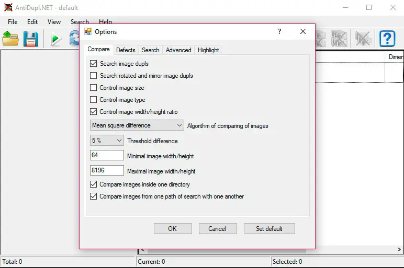Image resolution: width=404 pixels, height=268 pixels.
Task: Click the Threshold difference label
Action: [x=152, y=141]
